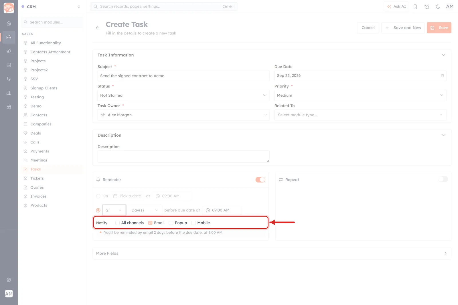The height and width of the screenshot is (305, 458).
Task: Click the app logo at top left
Action: (x=9, y=8)
